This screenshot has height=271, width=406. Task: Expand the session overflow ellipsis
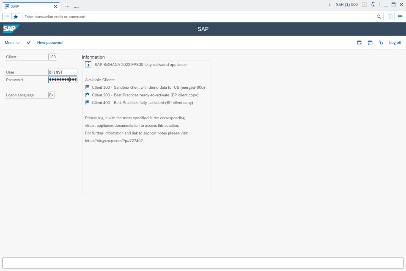pos(77,6)
